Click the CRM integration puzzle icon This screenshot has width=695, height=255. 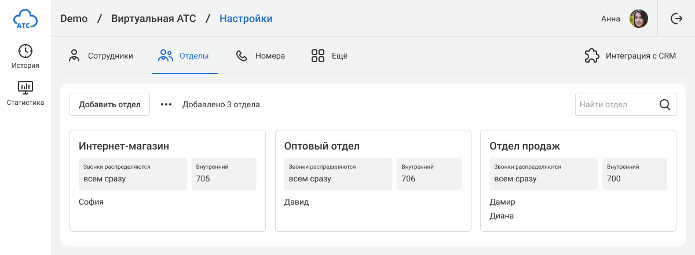[x=591, y=56]
